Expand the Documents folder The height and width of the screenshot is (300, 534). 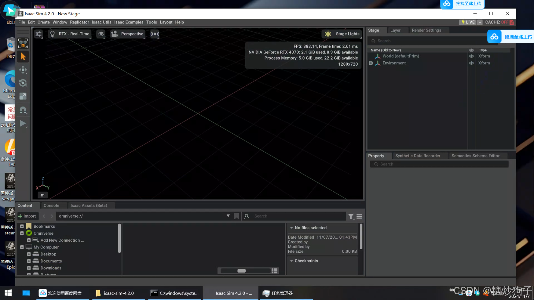[29, 261]
